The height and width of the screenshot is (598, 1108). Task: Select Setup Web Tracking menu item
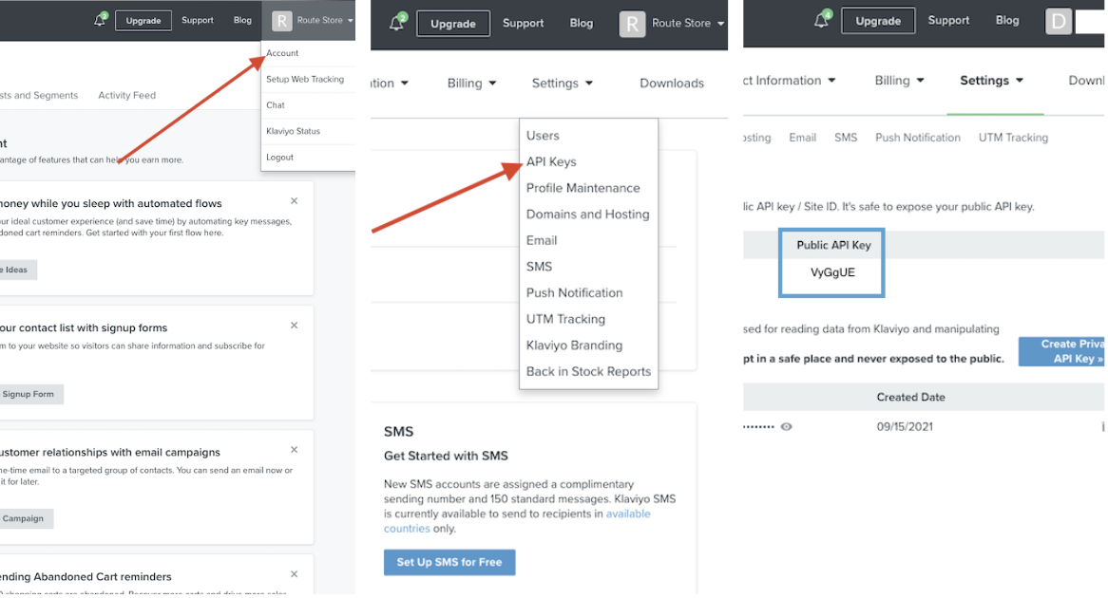[x=305, y=79]
